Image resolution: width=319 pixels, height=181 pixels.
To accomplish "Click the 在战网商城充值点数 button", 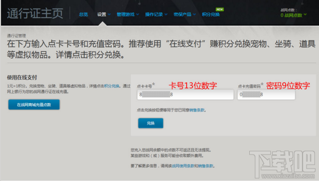I will tap(34, 105).
